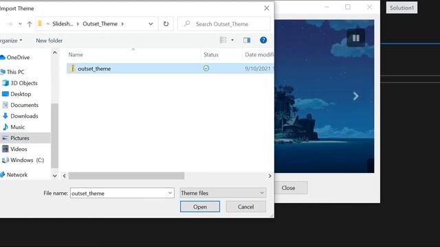Sort files by Date modified column
Screen dimensions: 440x247
tap(259, 55)
